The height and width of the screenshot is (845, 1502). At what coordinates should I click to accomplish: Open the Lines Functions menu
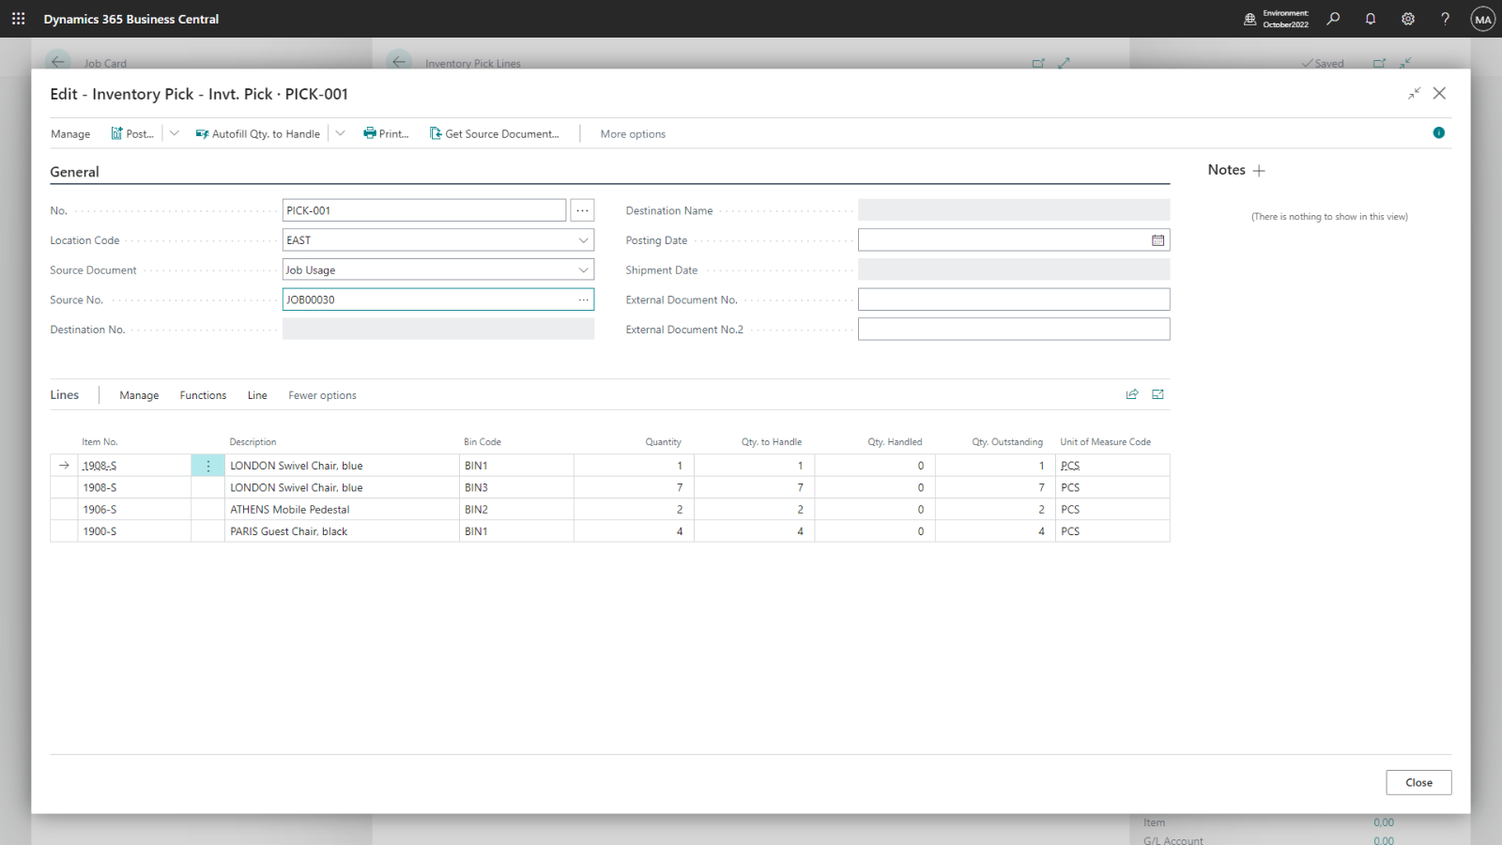(203, 395)
